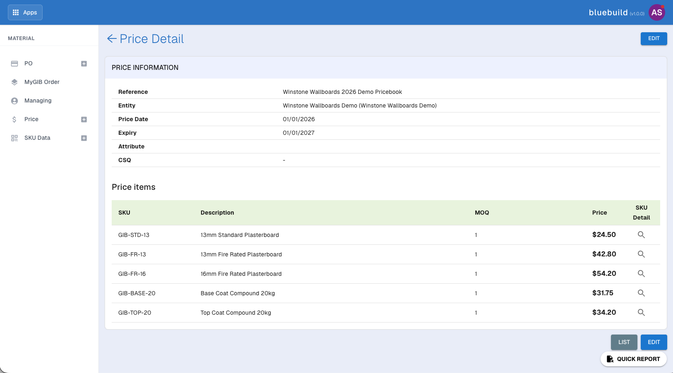Click the Managing person icon
Screen dimensions: 673x373
(14, 101)
